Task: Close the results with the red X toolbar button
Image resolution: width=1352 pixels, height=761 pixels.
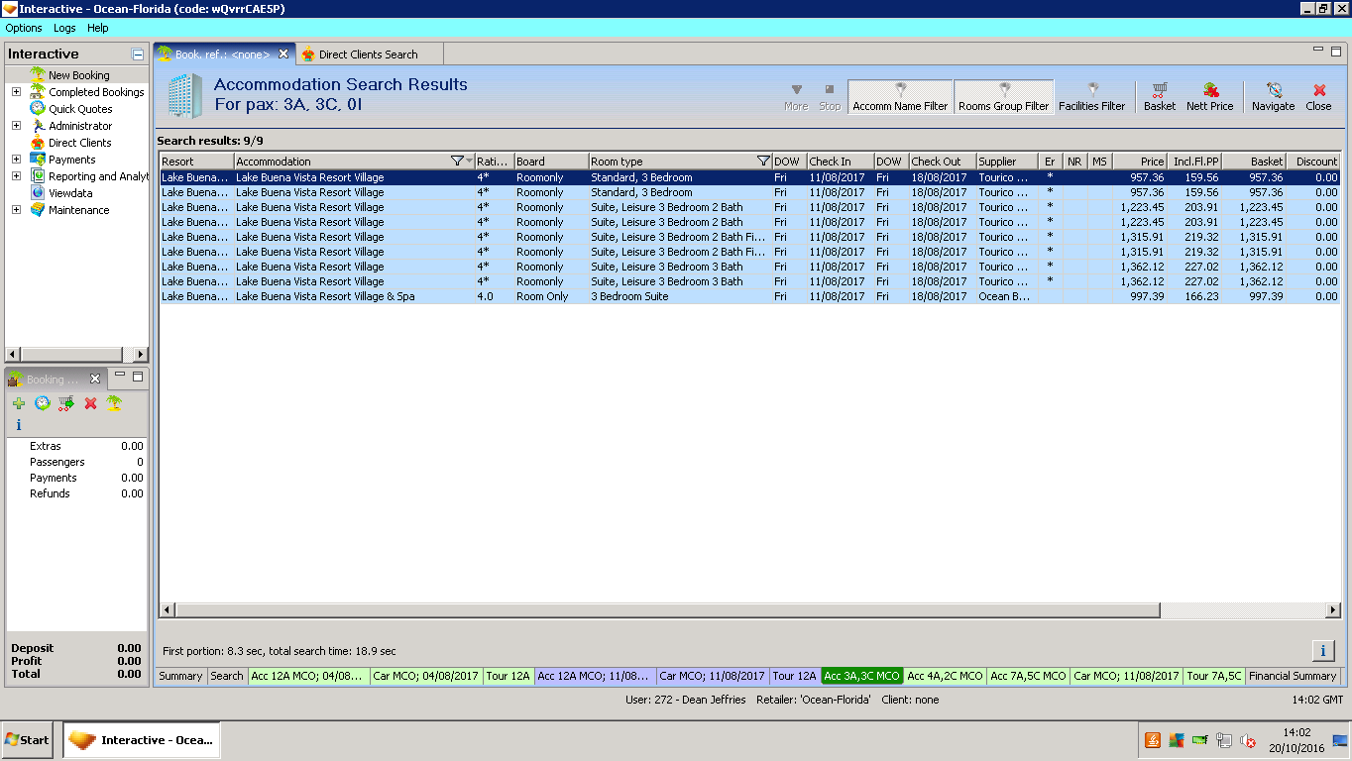Action: coord(1318,96)
